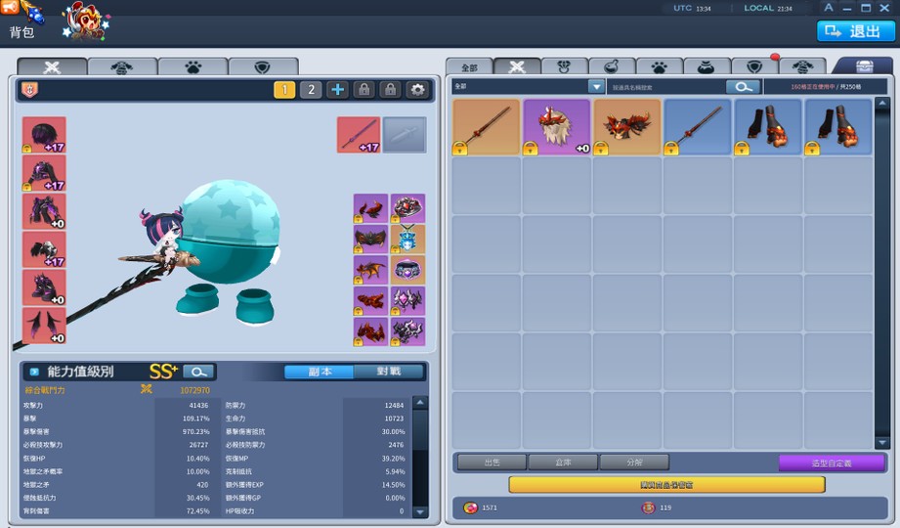Select the silver-purple emblem accessory in bottom row
Image resolution: width=900 pixels, height=528 pixels.
point(408,332)
